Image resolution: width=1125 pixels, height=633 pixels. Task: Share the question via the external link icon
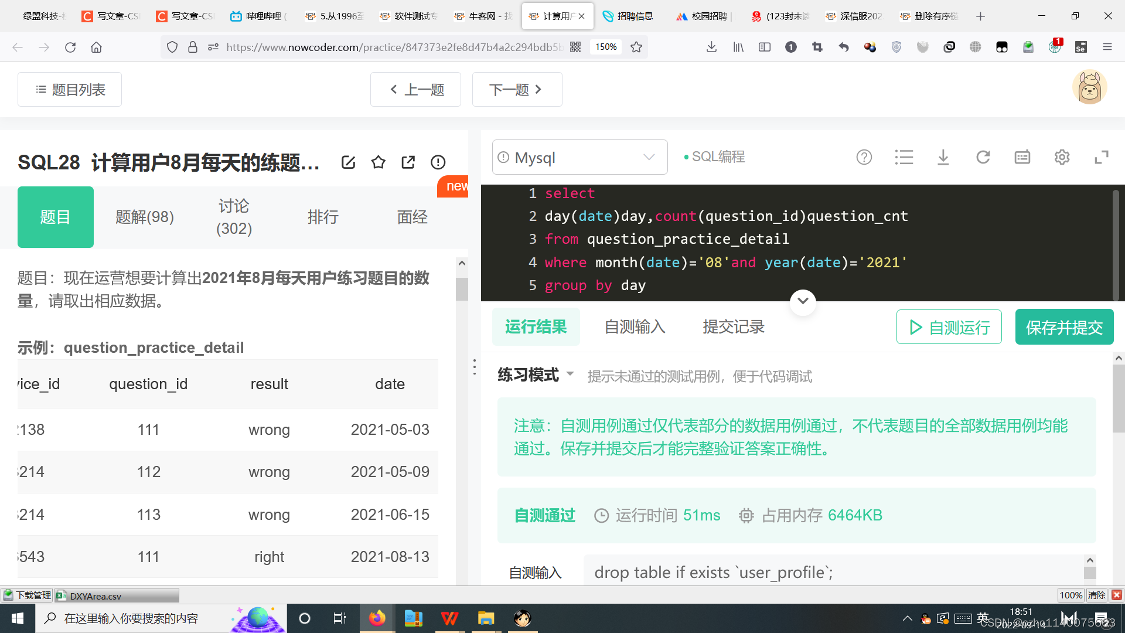pyautogui.click(x=408, y=162)
